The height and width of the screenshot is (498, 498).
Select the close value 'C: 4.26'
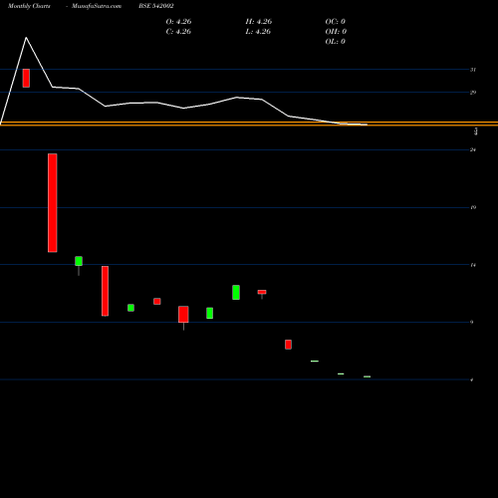pos(178,32)
